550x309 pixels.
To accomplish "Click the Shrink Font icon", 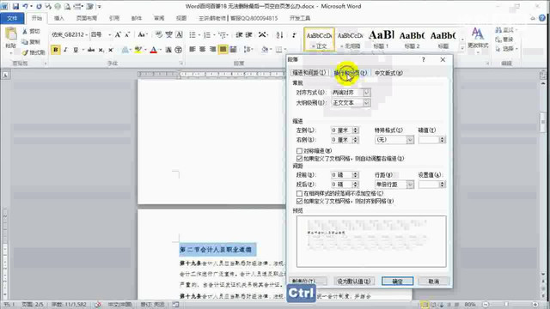I will click(127, 34).
